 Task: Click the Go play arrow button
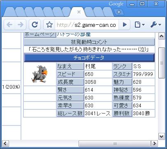[x=125, y=25]
